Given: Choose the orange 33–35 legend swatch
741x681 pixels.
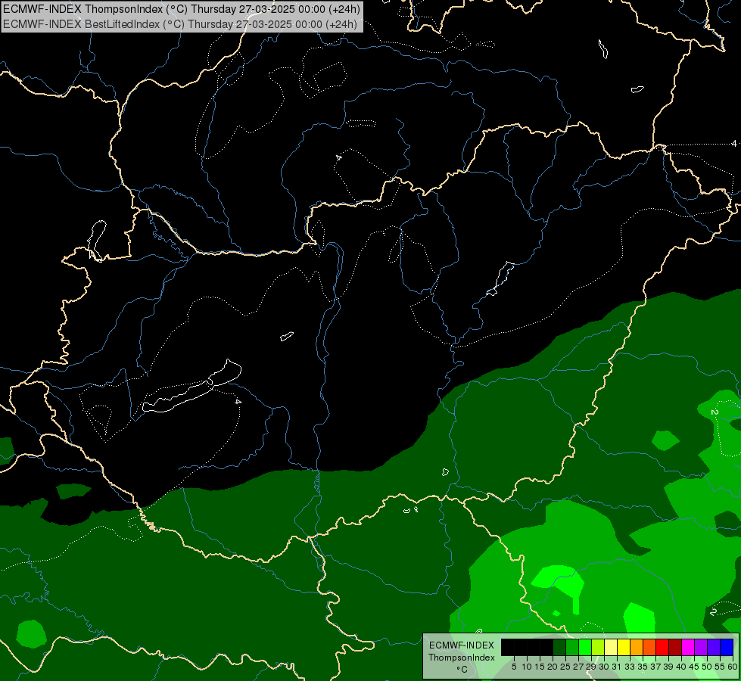Looking at the screenshot, I should [x=637, y=647].
